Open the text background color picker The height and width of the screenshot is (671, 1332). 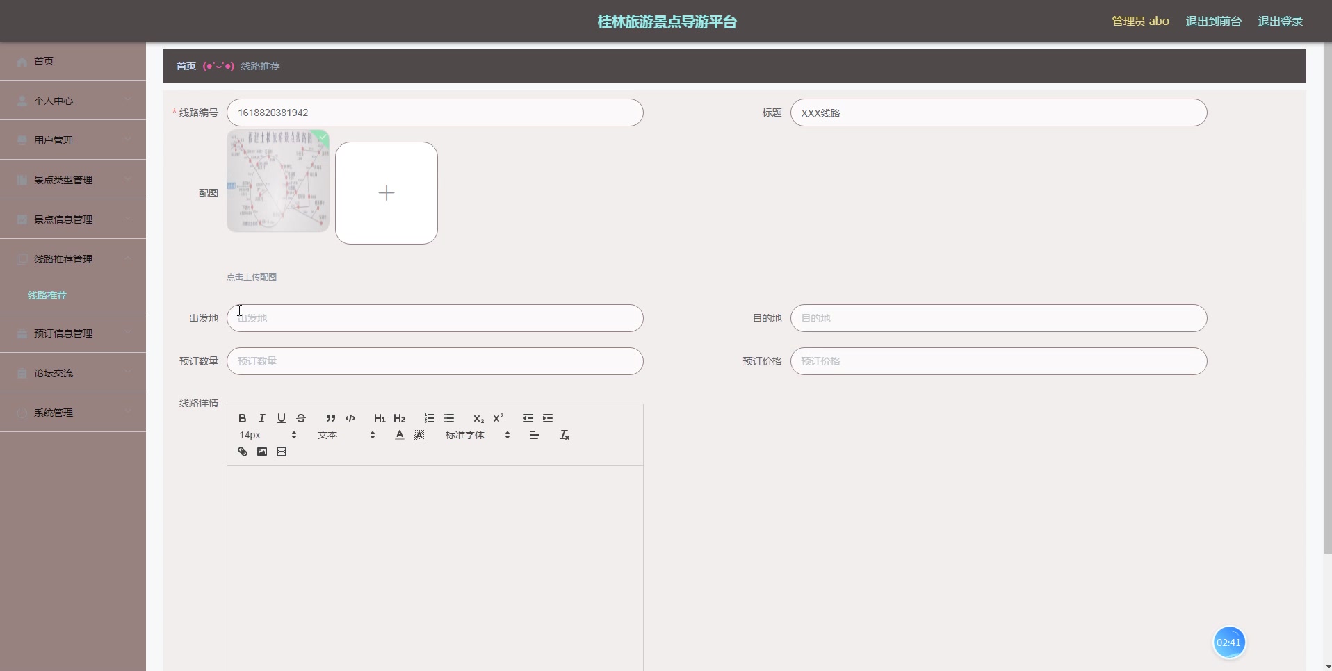click(419, 435)
